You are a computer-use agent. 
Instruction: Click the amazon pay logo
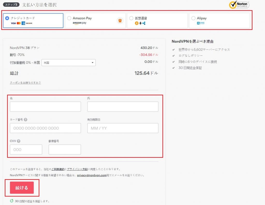coord(80,23)
